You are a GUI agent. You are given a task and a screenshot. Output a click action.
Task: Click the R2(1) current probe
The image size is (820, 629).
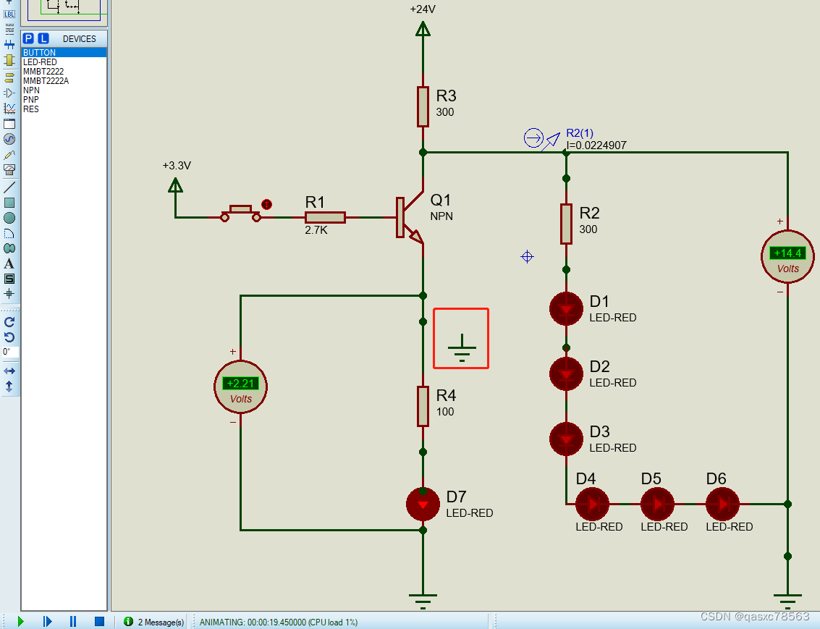click(542, 140)
